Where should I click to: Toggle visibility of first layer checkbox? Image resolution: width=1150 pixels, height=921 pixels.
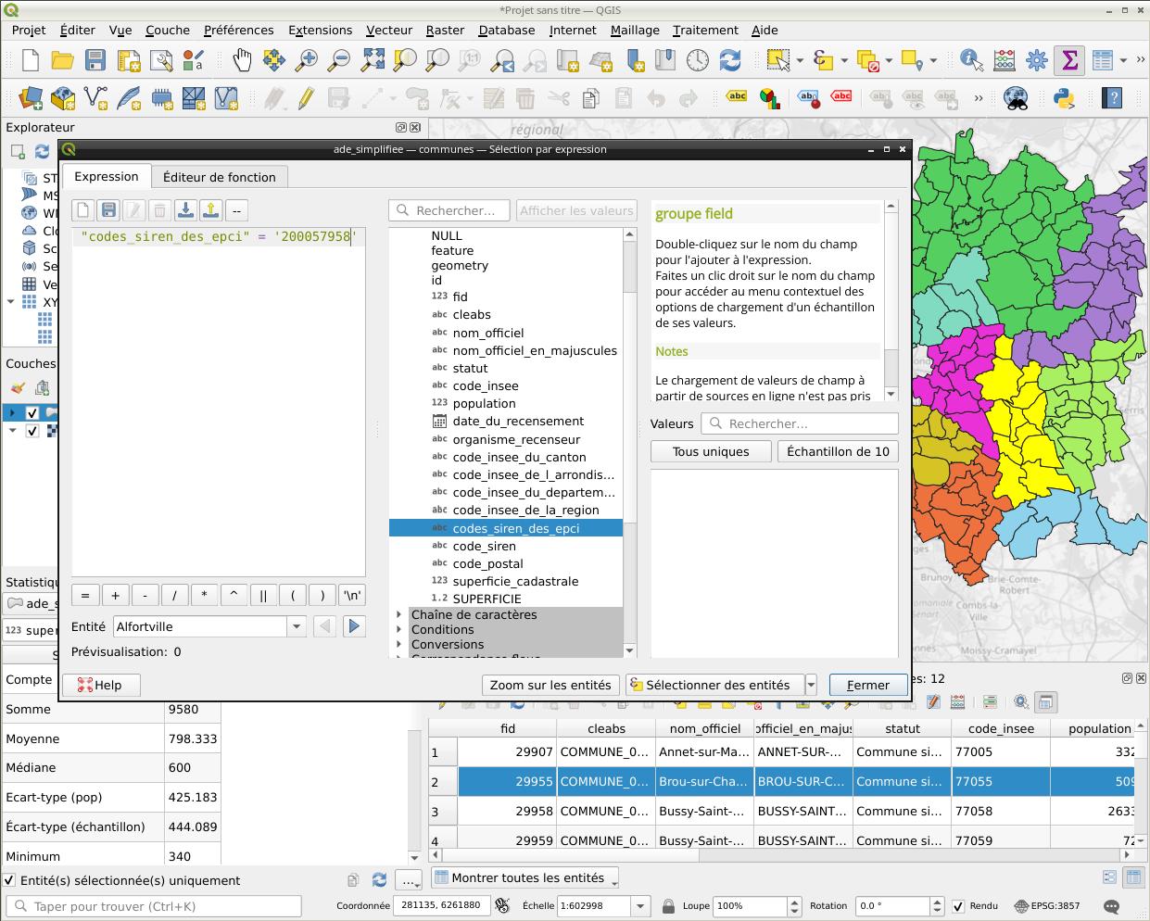tap(32, 412)
